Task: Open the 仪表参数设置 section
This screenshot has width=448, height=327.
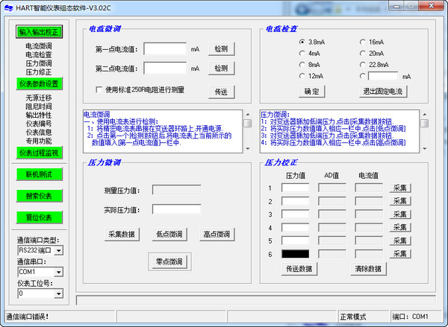Action: pos(38,83)
